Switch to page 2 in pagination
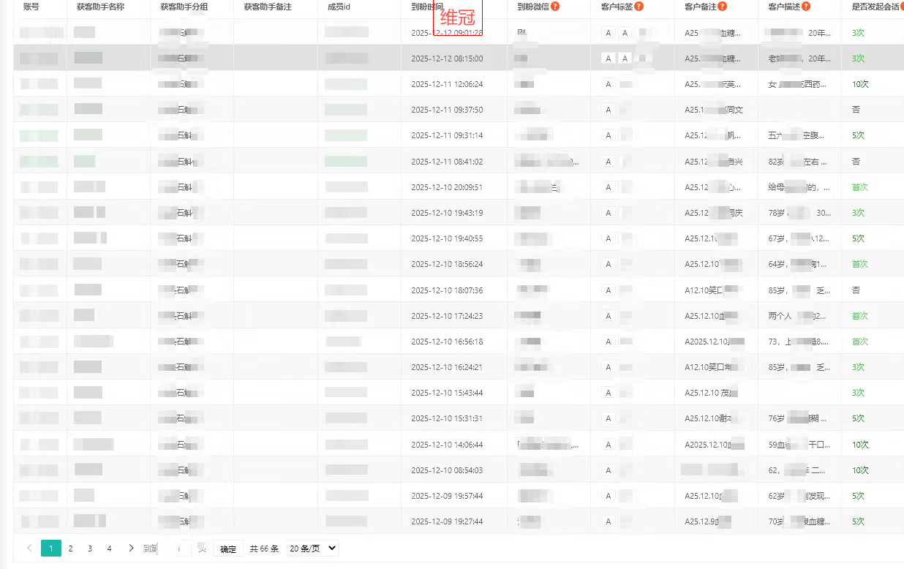Viewport: 904px width, 569px height. [x=70, y=549]
